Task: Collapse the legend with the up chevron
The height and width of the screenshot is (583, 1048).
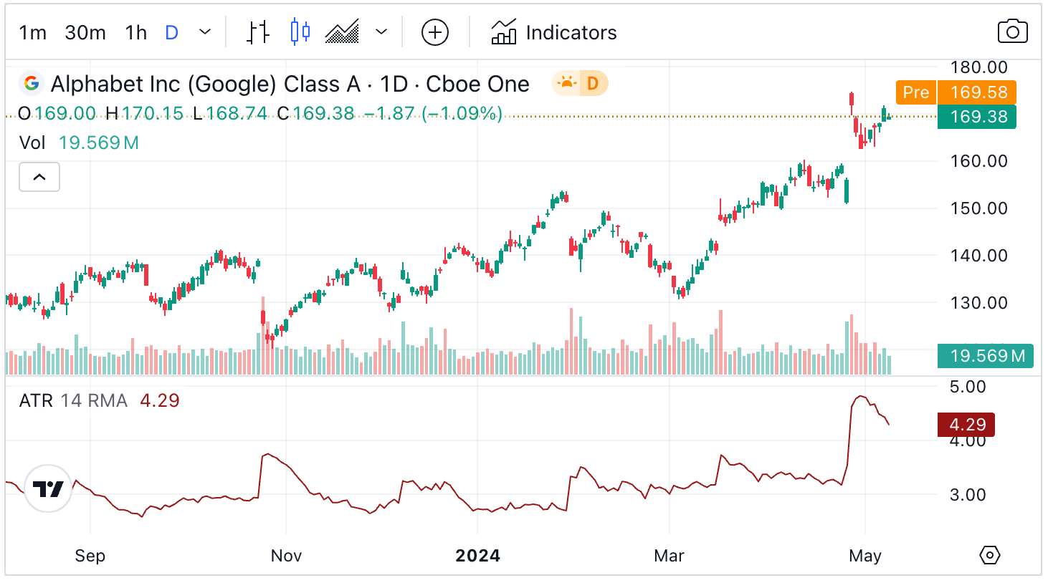Action: coord(39,177)
